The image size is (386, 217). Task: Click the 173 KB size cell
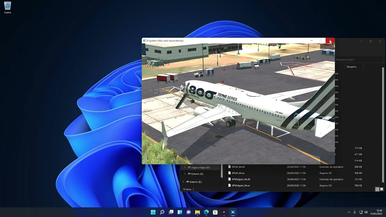click(x=358, y=148)
